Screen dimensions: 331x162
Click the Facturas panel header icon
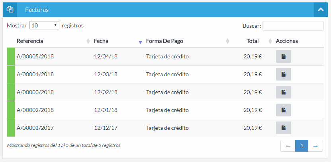click(10, 10)
